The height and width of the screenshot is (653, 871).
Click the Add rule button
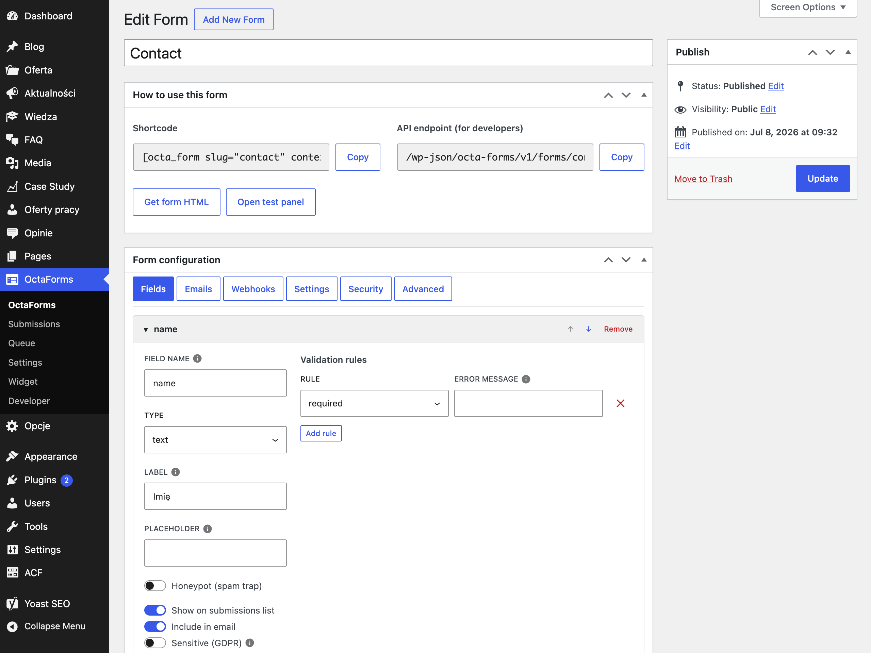point(321,433)
